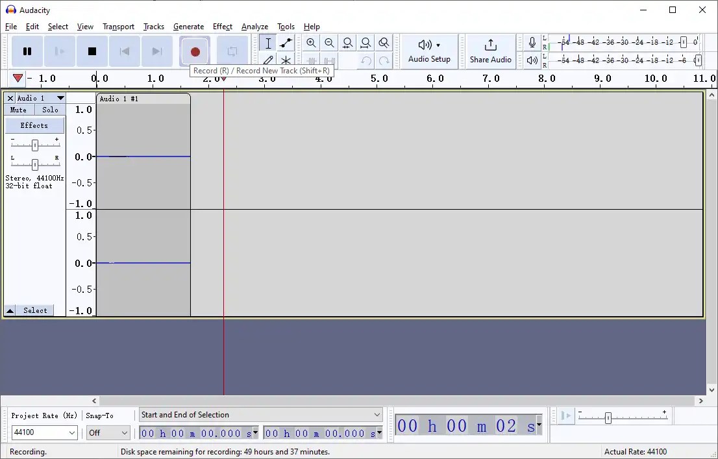Click the Play-at-Speed button
The image size is (718, 459).
click(x=566, y=416)
